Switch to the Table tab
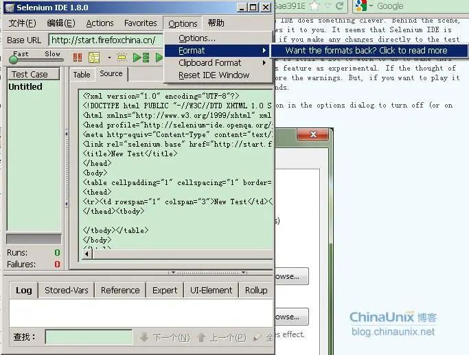This screenshot has width=469, height=355. (x=82, y=75)
